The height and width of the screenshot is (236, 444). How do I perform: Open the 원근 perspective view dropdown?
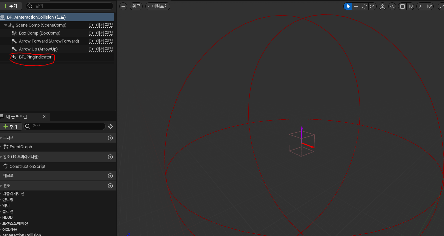[136, 6]
